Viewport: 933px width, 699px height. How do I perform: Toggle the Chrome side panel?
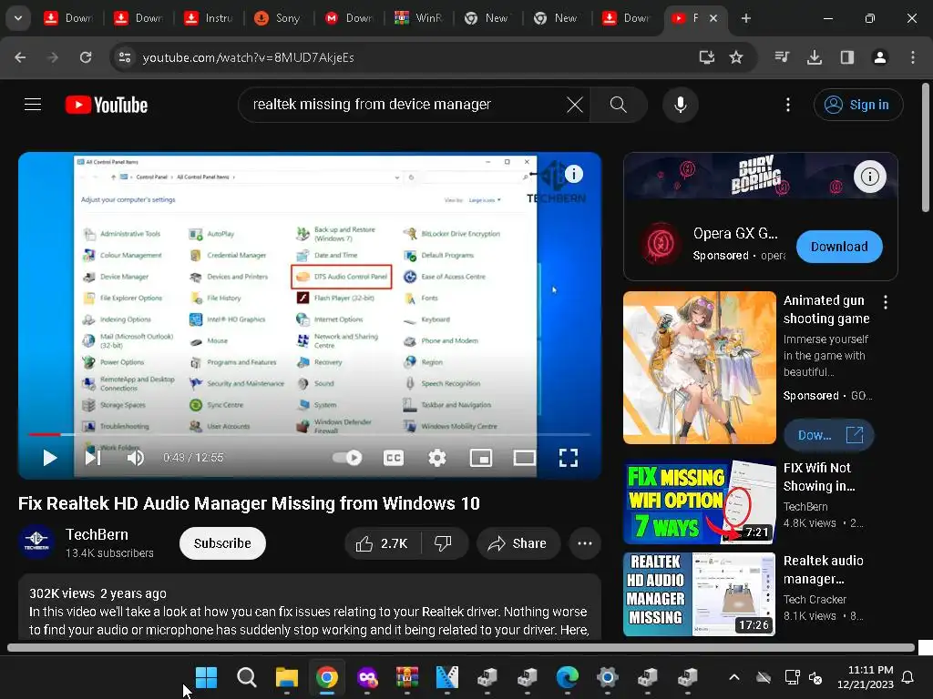[x=846, y=57]
